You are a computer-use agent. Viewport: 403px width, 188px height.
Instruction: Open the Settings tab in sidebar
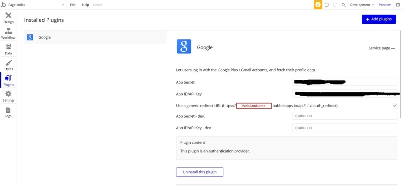pos(8,97)
